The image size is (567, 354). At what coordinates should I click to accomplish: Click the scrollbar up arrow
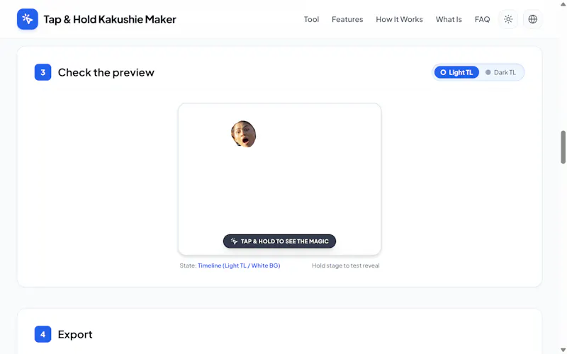[x=563, y=4]
